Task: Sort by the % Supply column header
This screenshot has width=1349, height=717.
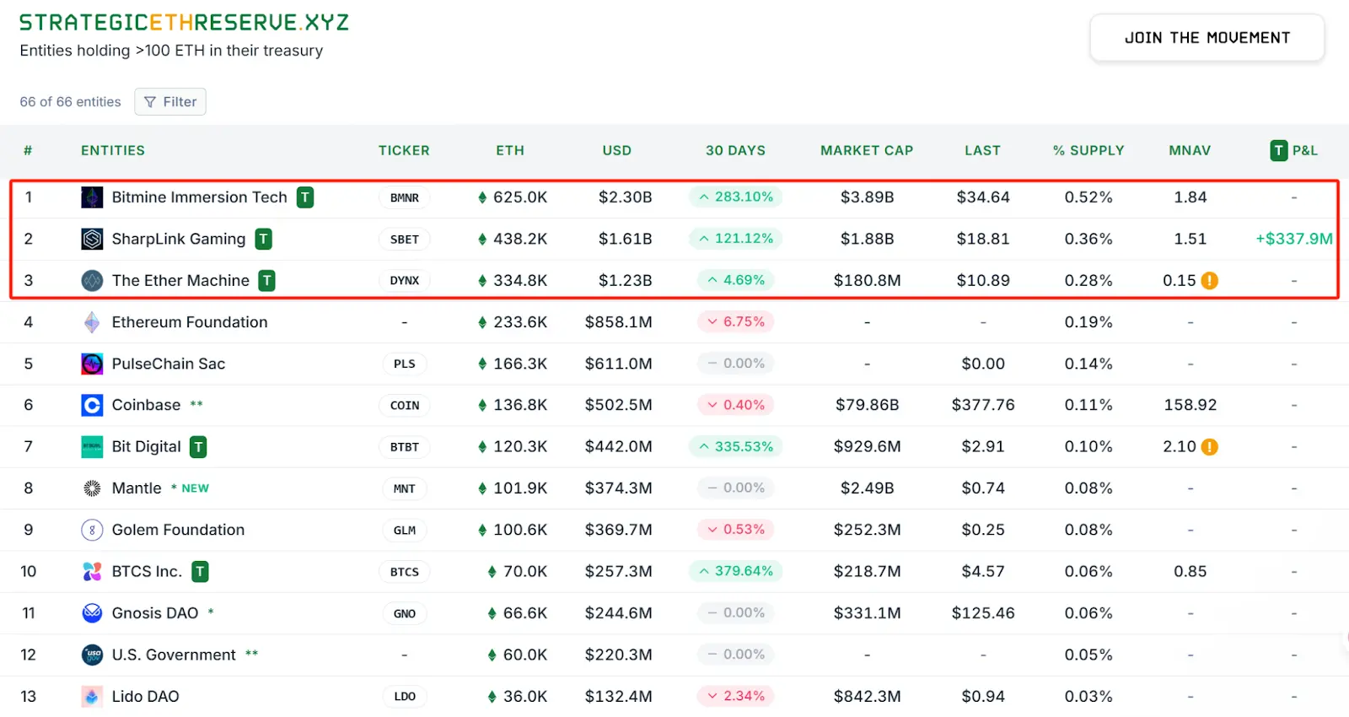Action: pos(1088,150)
